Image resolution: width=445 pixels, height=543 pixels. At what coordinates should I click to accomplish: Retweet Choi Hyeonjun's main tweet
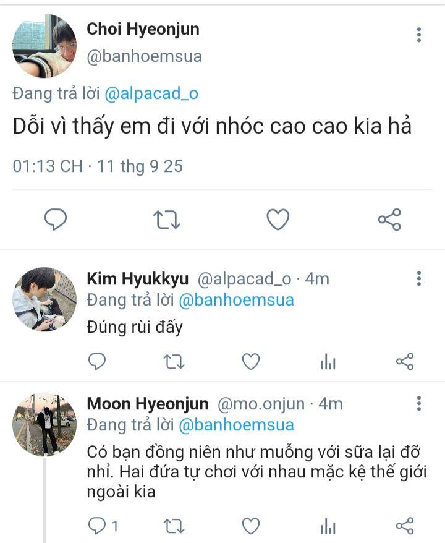[x=166, y=220]
